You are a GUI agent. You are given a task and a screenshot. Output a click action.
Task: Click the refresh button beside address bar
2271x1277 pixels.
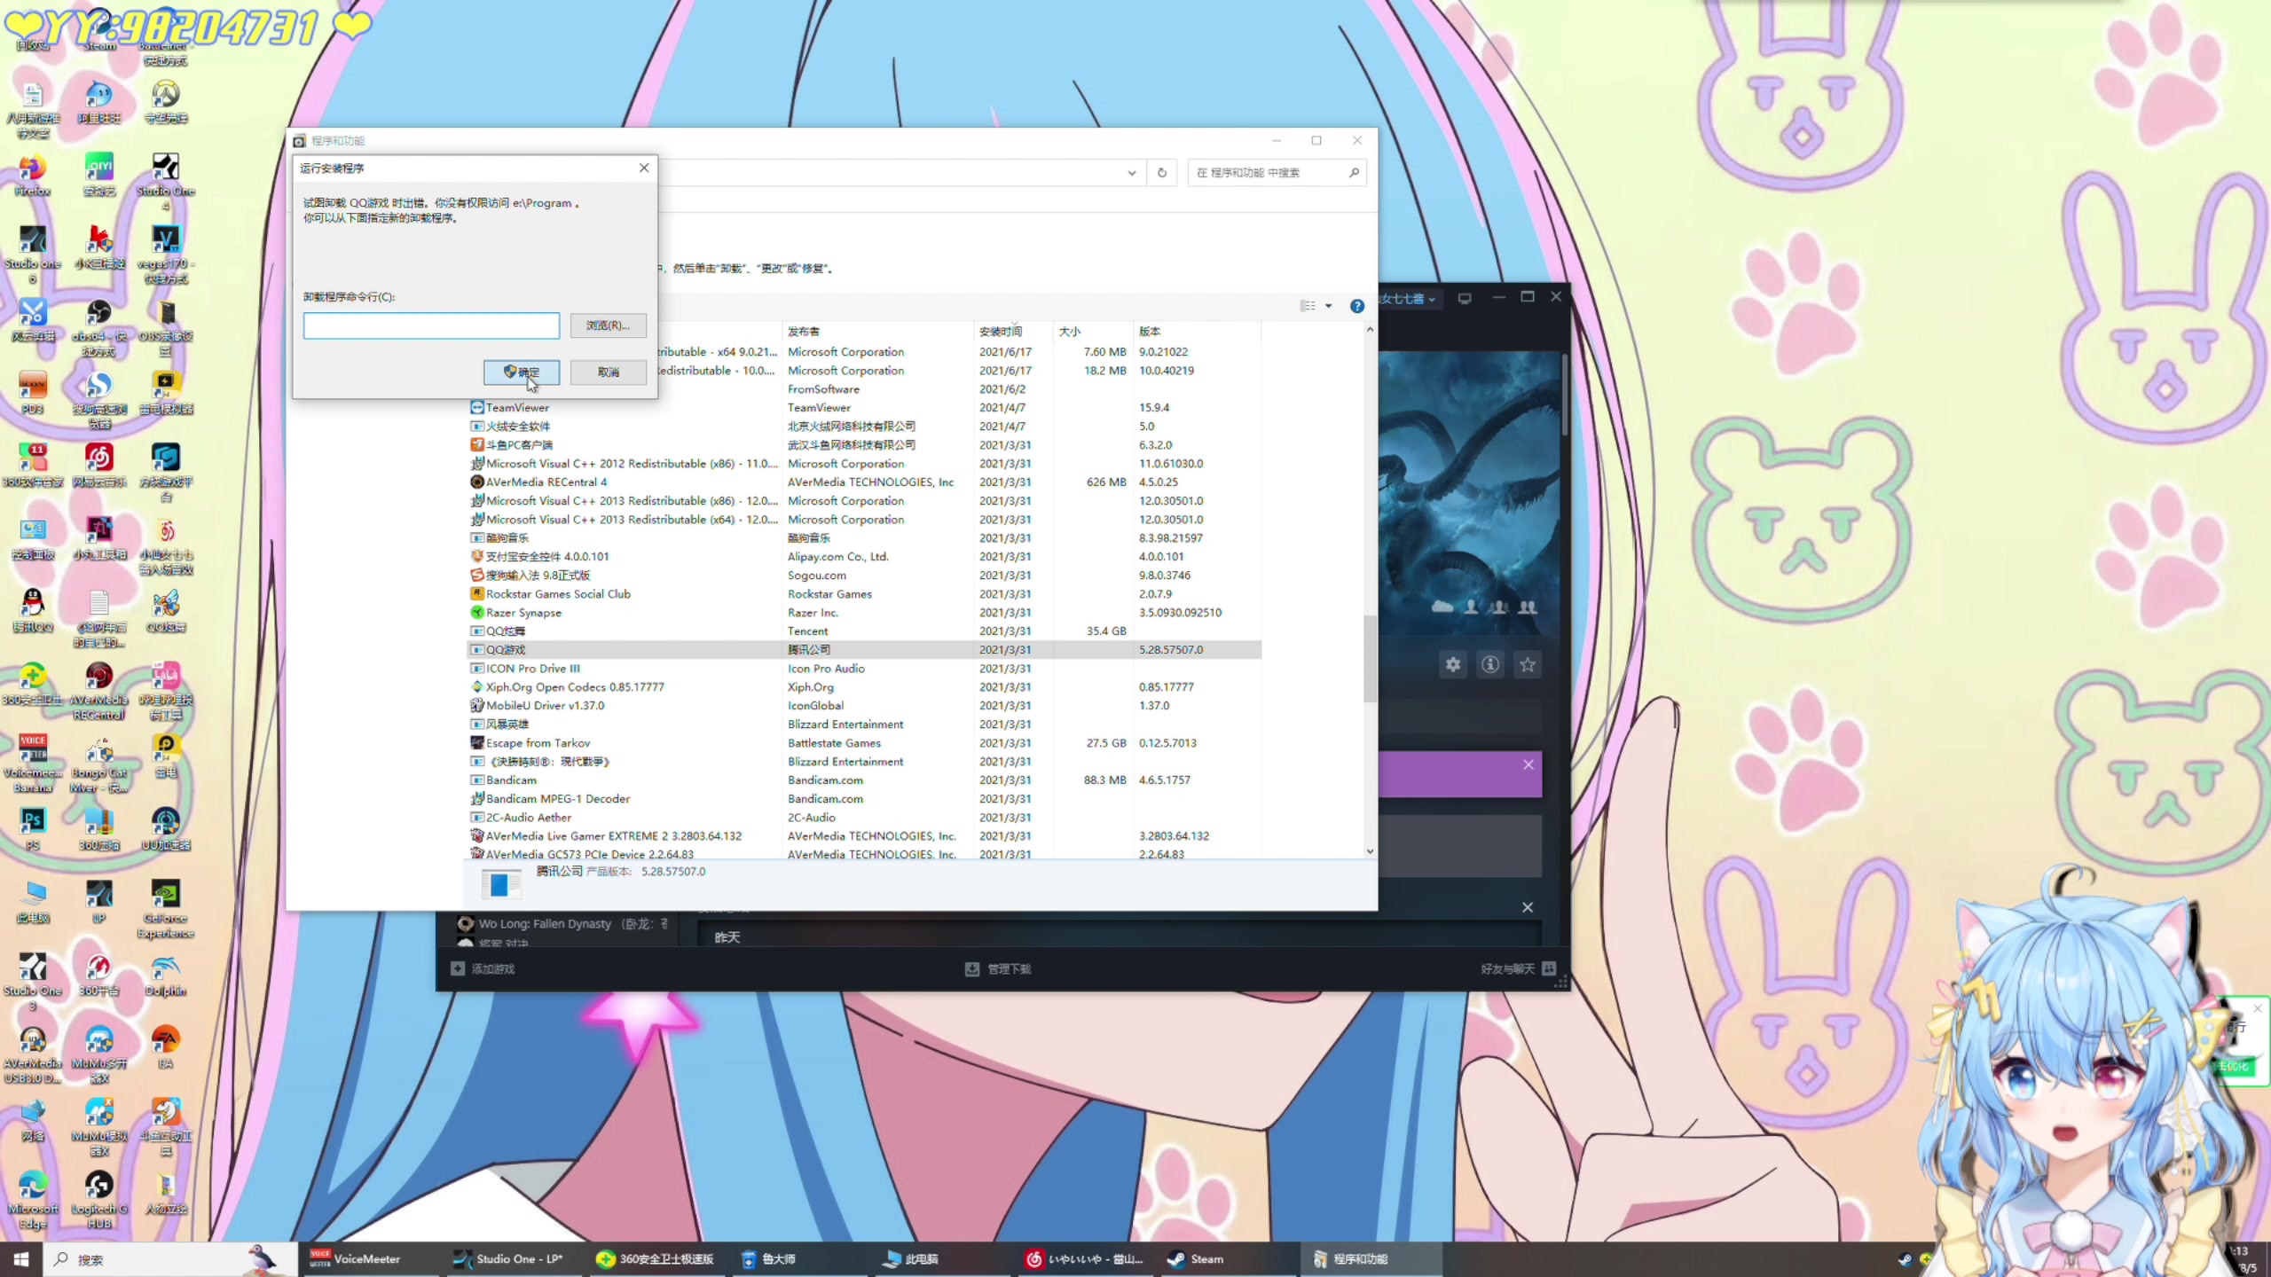(1162, 172)
